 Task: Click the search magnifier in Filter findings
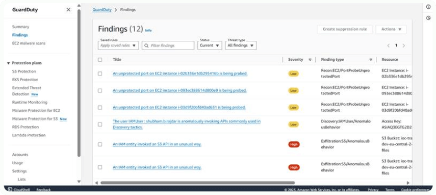[x=146, y=45]
